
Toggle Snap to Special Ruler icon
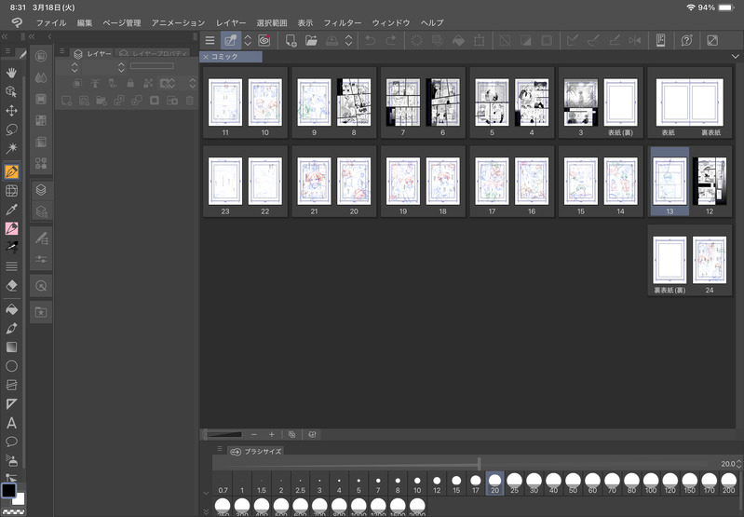[x=593, y=41]
